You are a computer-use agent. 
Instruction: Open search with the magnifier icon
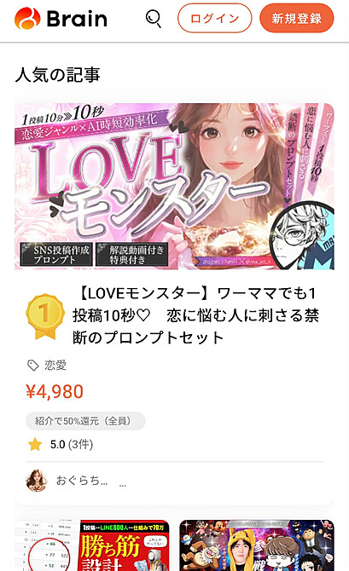(x=153, y=19)
